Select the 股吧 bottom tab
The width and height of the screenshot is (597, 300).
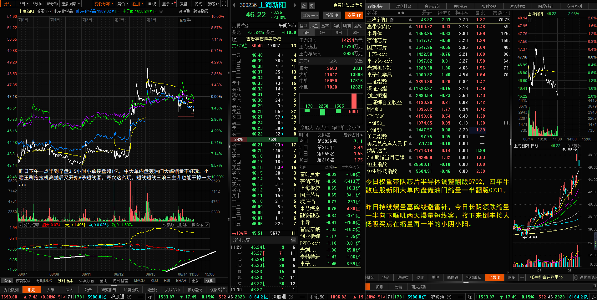pyautogui.click(x=32, y=290)
